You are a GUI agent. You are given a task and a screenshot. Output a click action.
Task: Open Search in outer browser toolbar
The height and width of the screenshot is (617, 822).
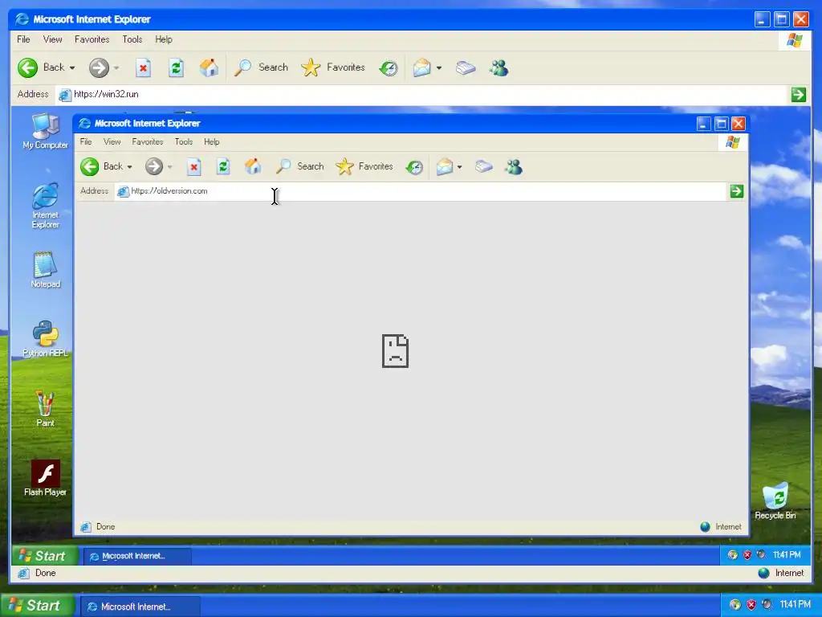[x=261, y=67]
